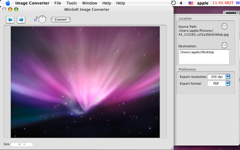Open the File menu
This screenshot has height=150, width=240.
click(58, 3)
